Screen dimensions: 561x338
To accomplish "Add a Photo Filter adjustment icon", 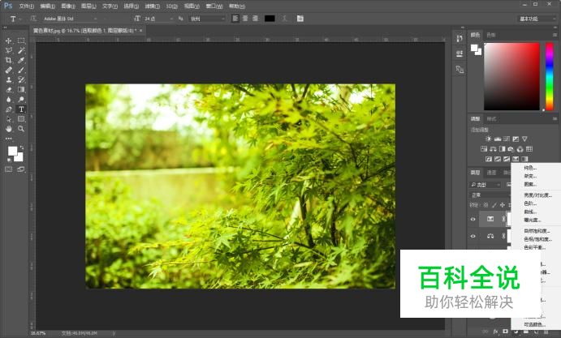I will [511, 149].
